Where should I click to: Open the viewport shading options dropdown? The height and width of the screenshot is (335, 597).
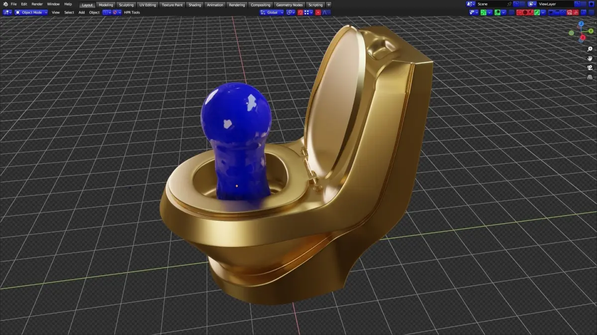click(543, 12)
